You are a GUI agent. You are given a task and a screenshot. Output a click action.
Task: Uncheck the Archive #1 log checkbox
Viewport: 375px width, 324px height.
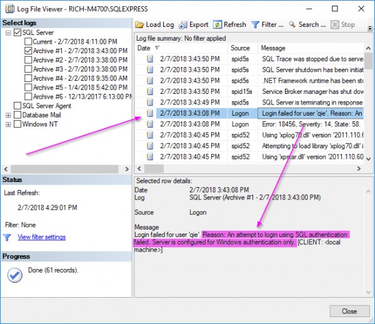point(28,51)
